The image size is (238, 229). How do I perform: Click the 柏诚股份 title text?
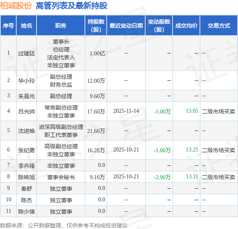(16, 6)
